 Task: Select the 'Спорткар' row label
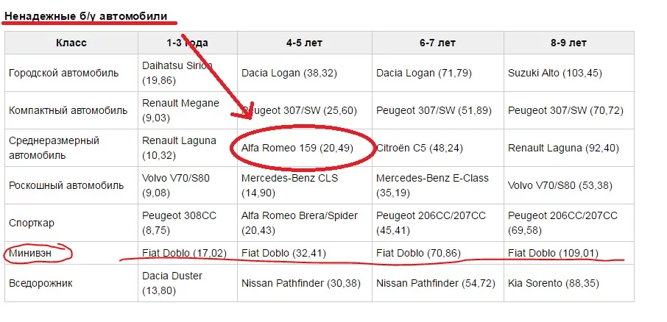point(32,223)
